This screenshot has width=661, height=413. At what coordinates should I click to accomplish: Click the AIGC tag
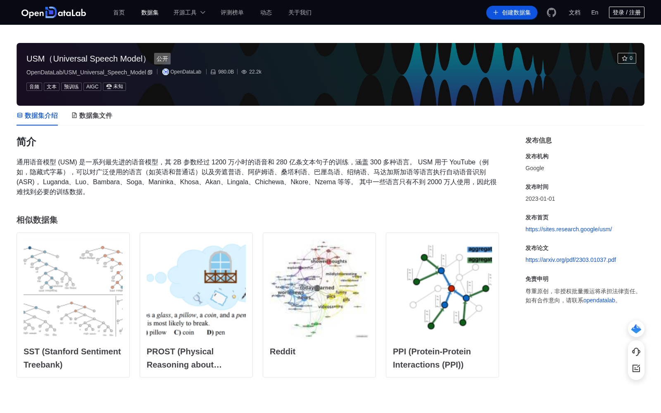(92, 87)
